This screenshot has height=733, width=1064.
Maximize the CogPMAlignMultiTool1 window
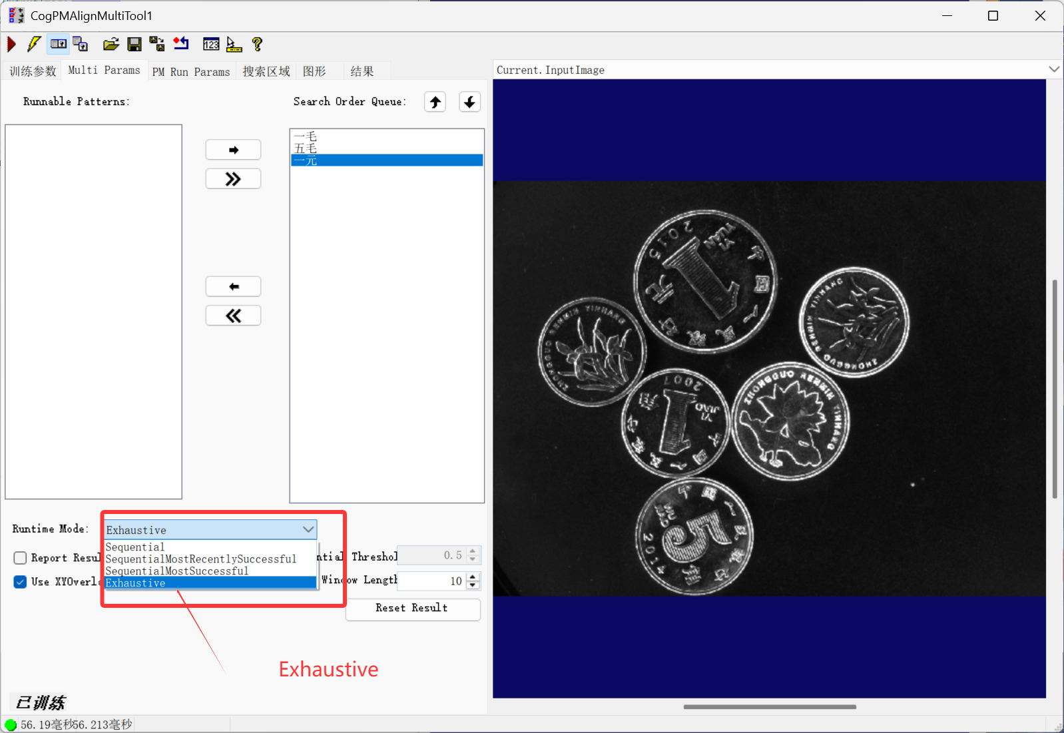click(x=993, y=16)
